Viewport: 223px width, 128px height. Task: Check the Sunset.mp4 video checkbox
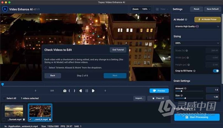(4, 120)
